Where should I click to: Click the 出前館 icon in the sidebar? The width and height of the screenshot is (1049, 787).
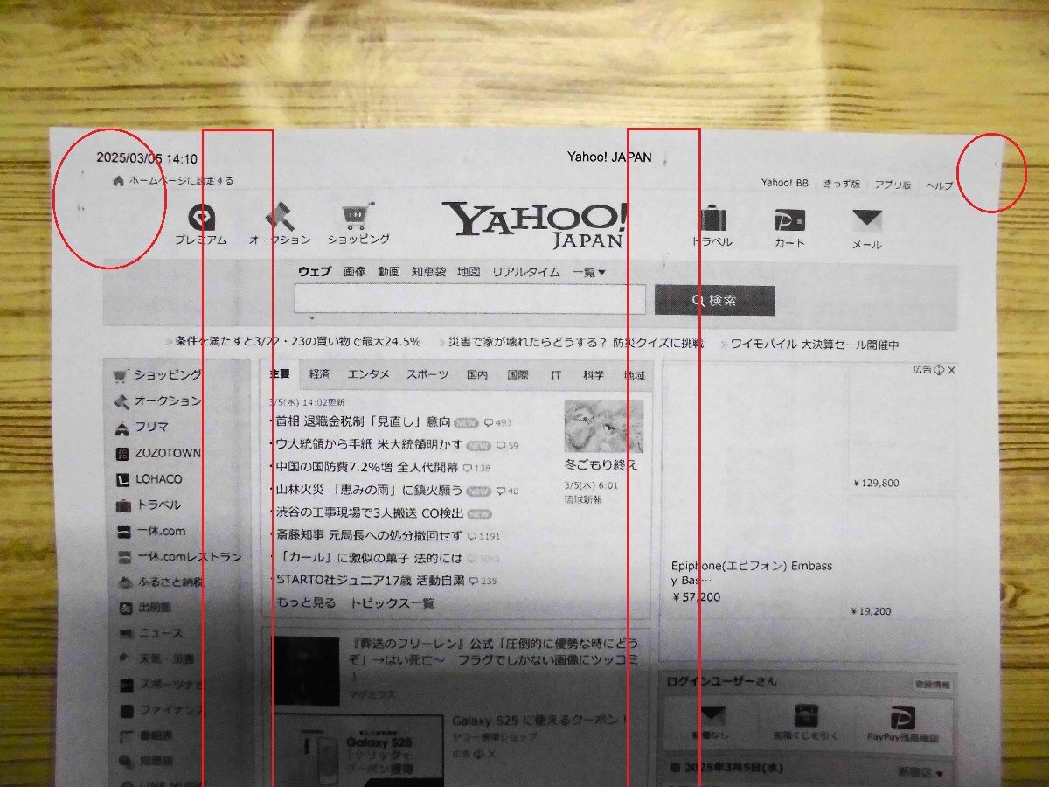point(124,608)
